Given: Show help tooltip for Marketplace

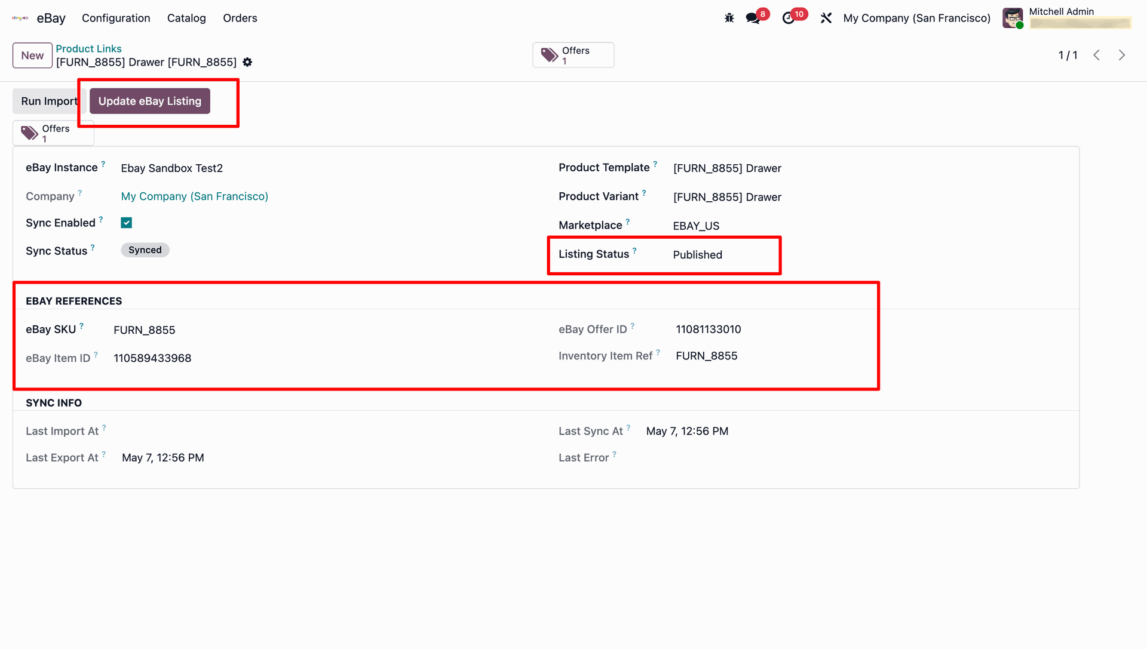Looking at the screenshot, I should pyautogui.click(x=627, y=222).
